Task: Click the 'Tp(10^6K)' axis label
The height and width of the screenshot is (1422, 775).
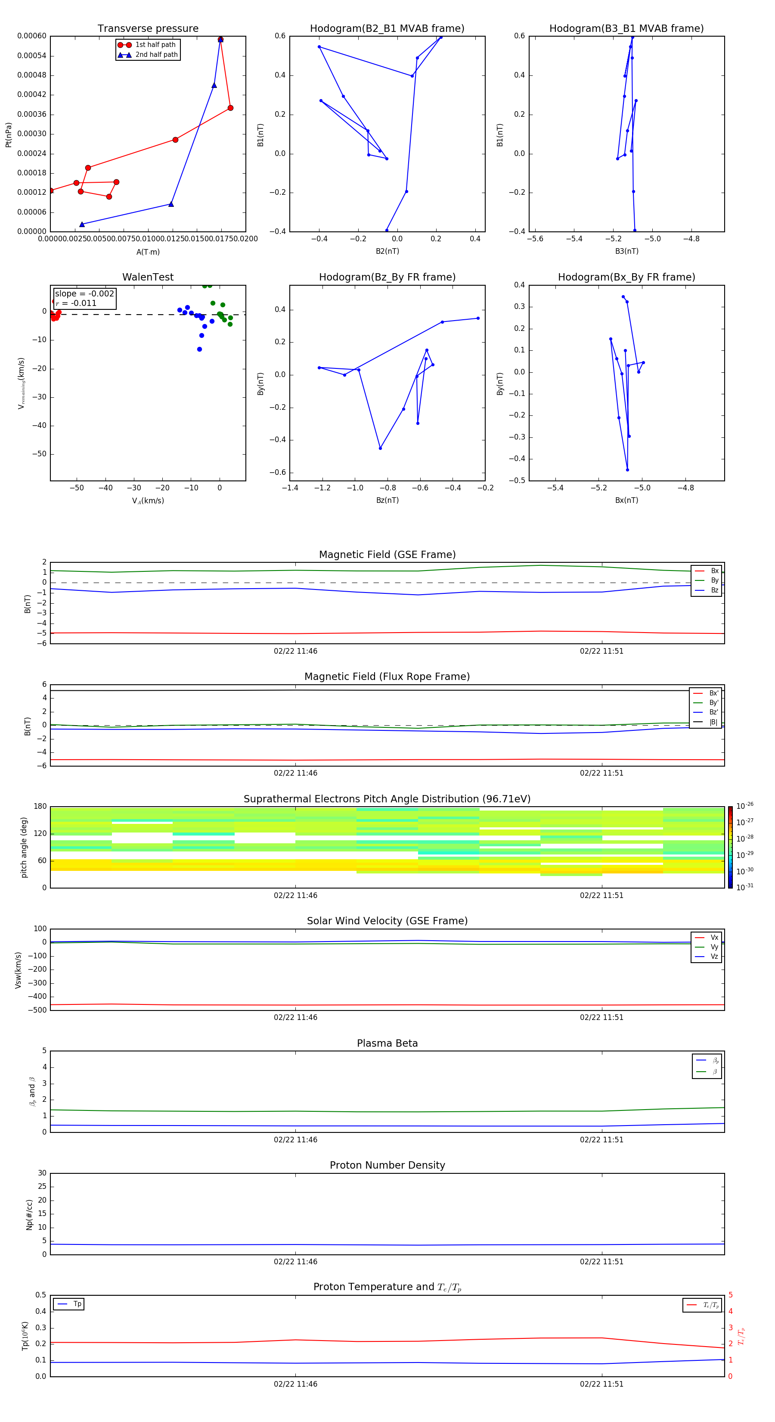Action: [25, 1336]
